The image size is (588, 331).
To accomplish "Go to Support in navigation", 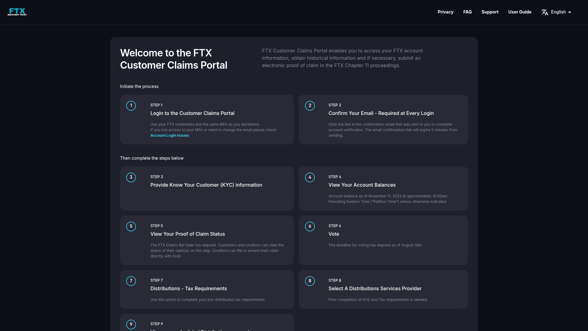I will tap(490, 12).
